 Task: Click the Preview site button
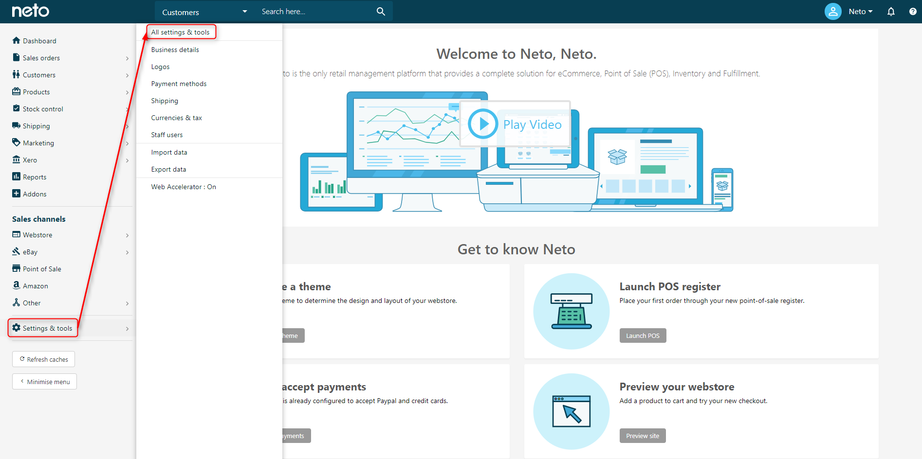tap(643, 436)
